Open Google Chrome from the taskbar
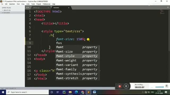The image size is (170, 95). (83, 92)
